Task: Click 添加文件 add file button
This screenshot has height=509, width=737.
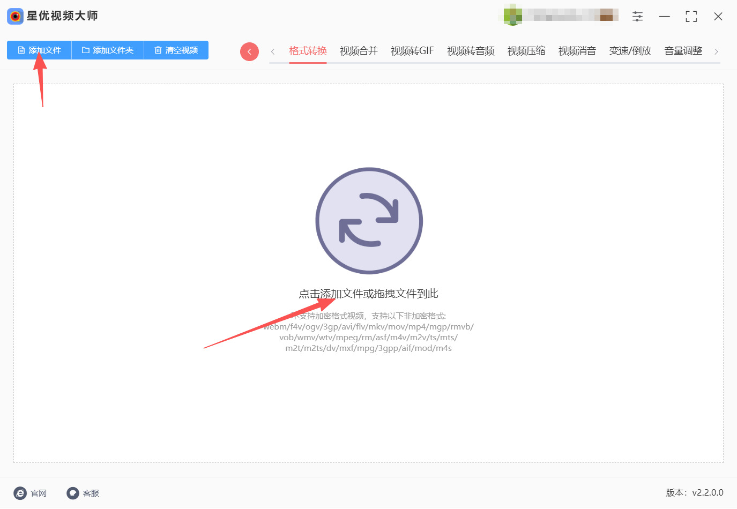Action: [x=39, y=50]
